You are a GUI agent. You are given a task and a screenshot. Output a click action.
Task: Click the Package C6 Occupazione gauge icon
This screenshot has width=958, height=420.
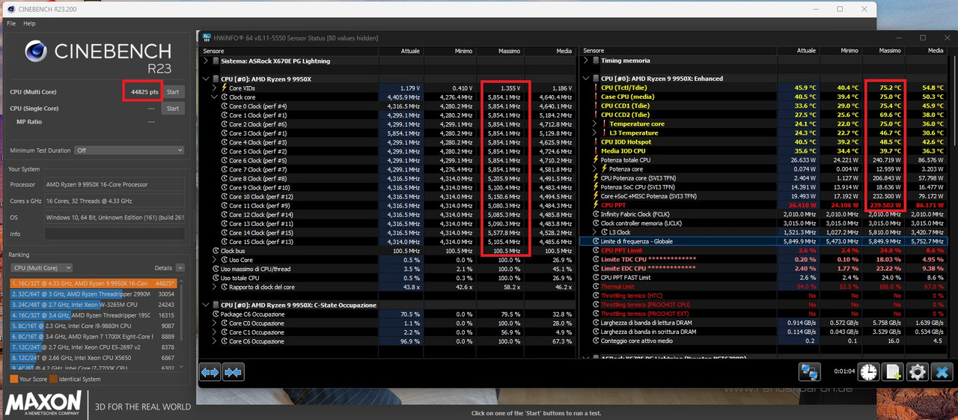[215, 314]
